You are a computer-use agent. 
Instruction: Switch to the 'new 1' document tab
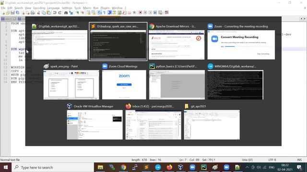(x=9, y=19)
